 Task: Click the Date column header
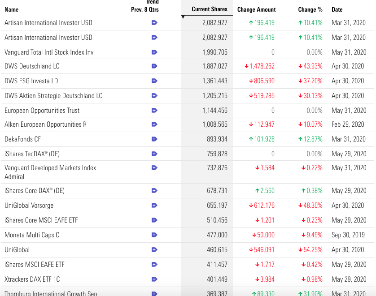click(x=337, y=9)
